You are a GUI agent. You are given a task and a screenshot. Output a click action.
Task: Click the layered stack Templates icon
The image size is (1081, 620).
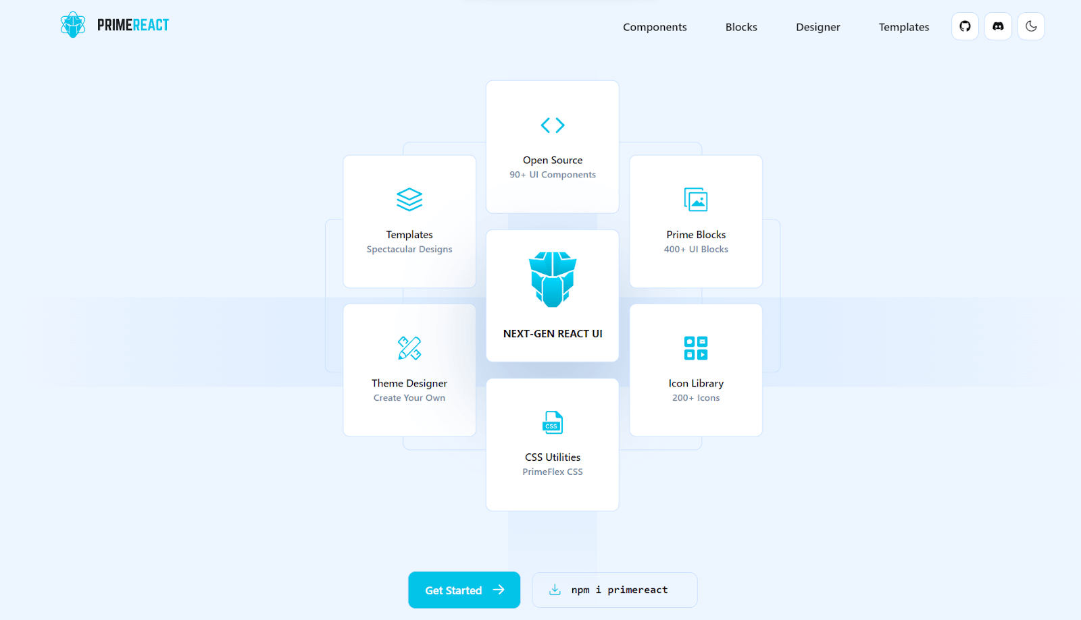[409, 199]
